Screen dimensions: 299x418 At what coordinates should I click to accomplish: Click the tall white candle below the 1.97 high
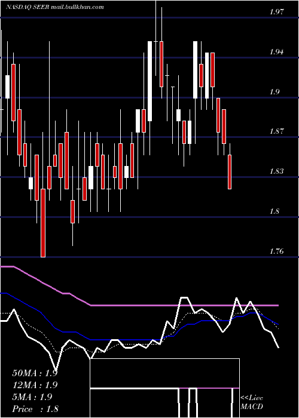coord(150,81)
